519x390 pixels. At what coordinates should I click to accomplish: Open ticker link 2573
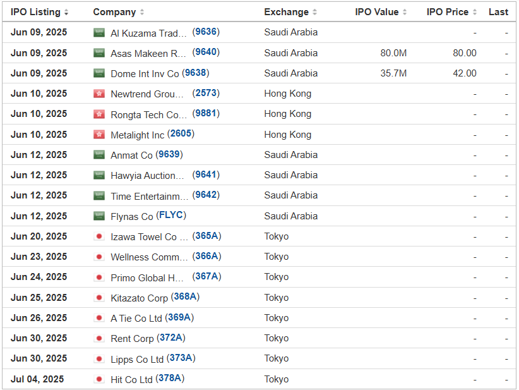click(x=206, y=93)
